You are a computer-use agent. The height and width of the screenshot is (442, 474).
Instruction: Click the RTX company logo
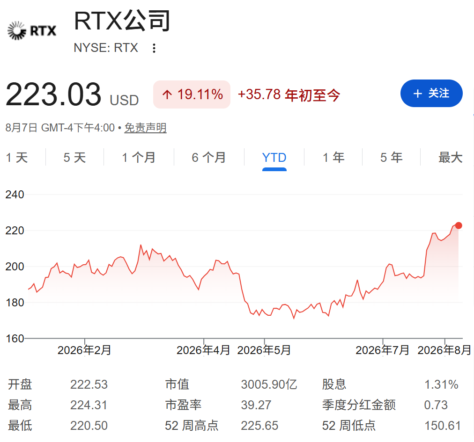(x=32, y=30)
